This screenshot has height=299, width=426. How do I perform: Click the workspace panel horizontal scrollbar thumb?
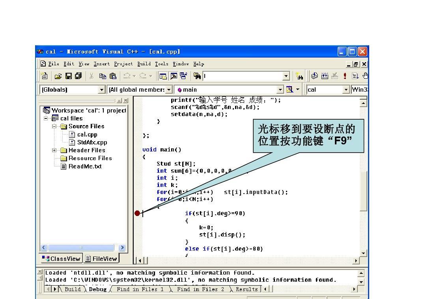81,247
